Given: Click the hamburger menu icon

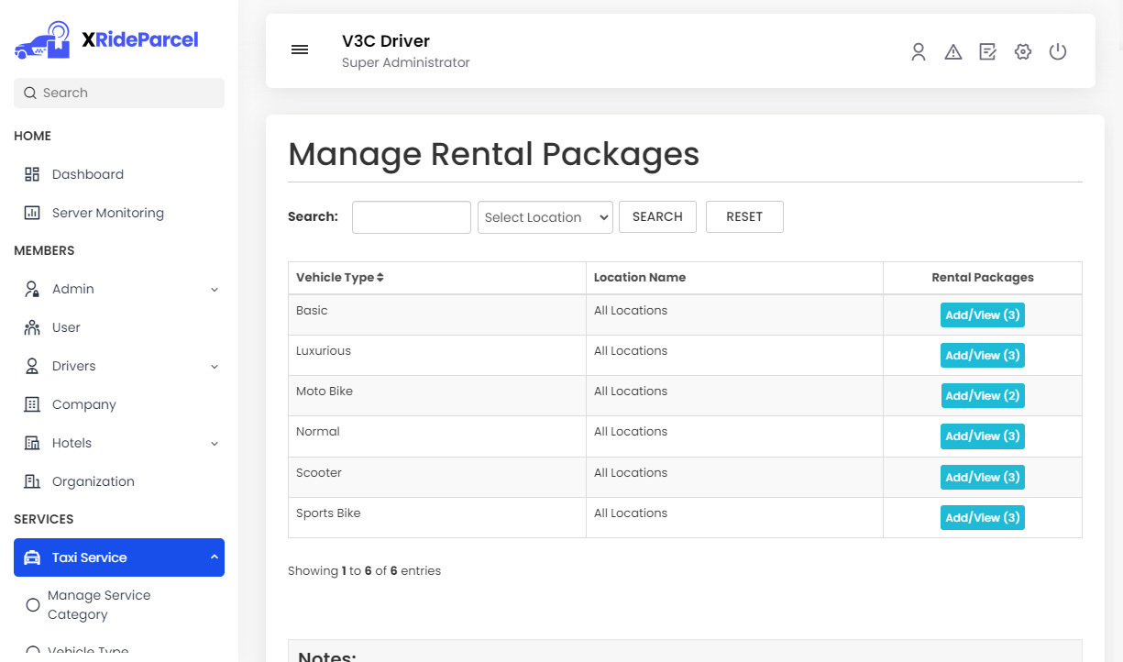Looking at the screenshot, I should pyautogui.click(x=300, y=50).
